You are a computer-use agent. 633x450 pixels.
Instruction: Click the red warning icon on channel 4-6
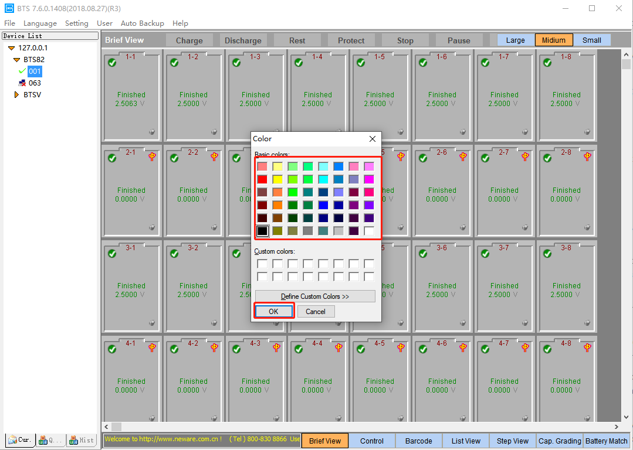[463, 347]
